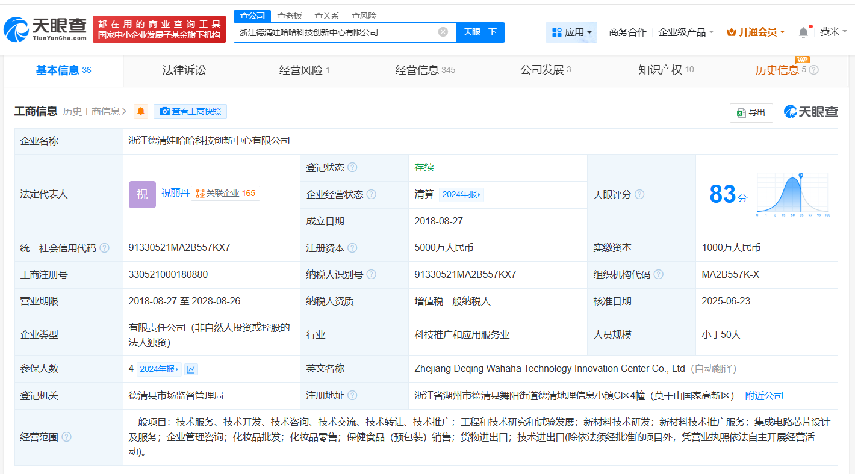Open the 应用 dropdown menu

[x=571, y=32]
